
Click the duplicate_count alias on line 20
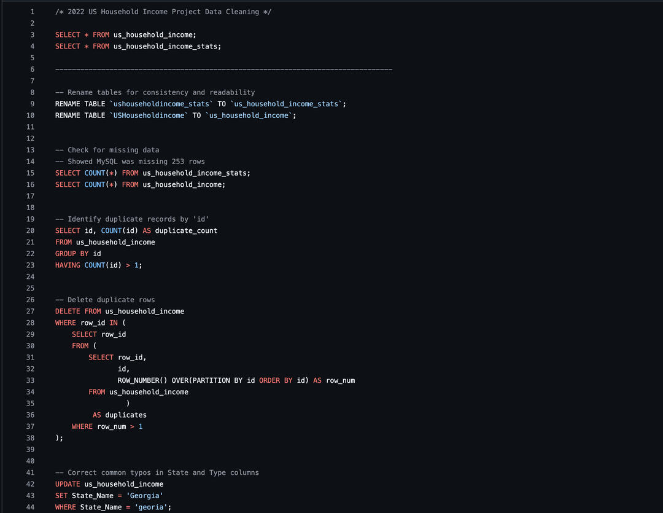[186, 230]
